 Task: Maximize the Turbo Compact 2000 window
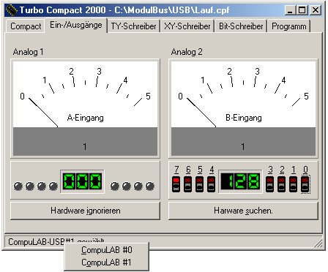pyautogui.click(x=302, y=10)
